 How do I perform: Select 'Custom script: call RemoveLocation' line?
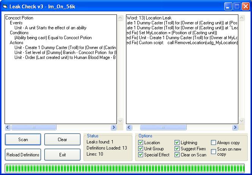[182, 43]
